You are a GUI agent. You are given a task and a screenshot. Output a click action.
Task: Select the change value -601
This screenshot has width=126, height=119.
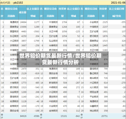[77, 46]
